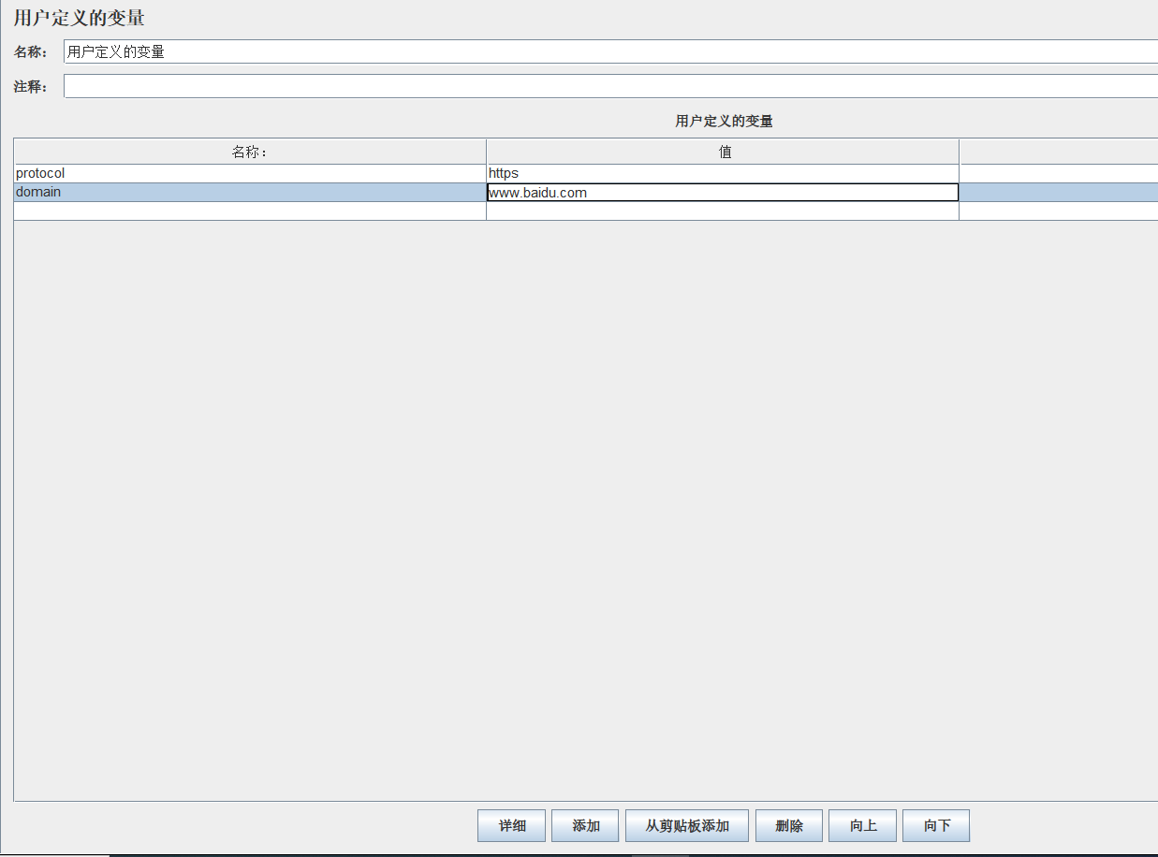Focus the 注释 comment input field
Image resolution: width=1158 pixels, height=857 pixels.
610,87
